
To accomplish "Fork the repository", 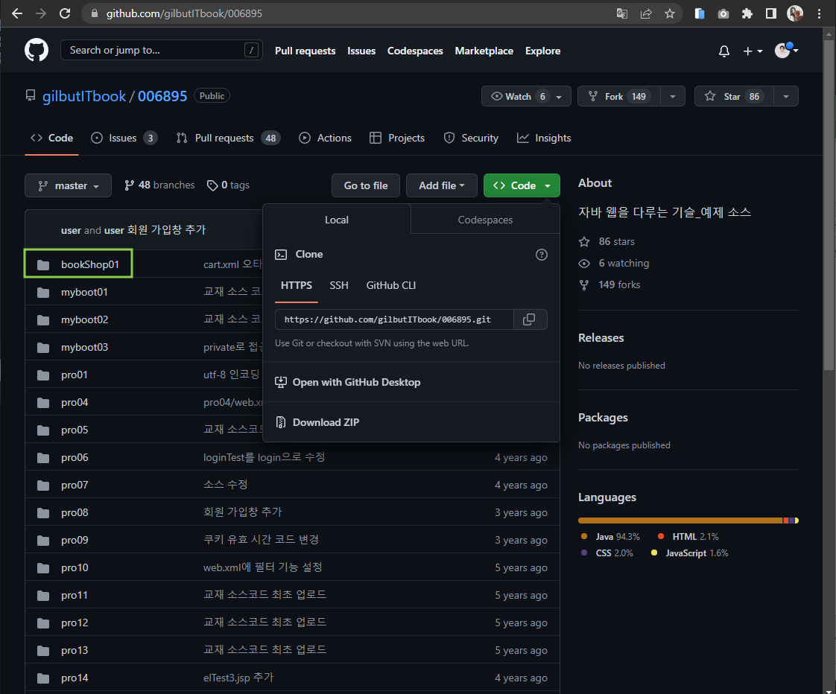I will click(619, 97).
